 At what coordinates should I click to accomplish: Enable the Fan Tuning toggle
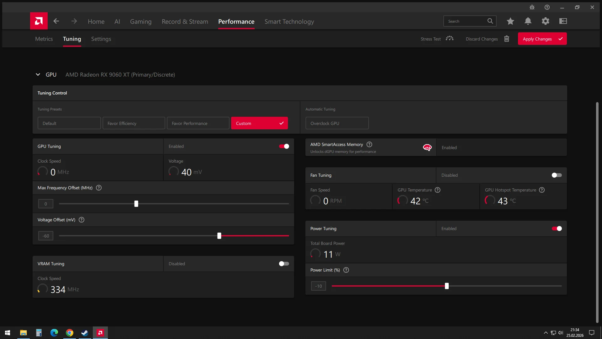click(557, 175)
